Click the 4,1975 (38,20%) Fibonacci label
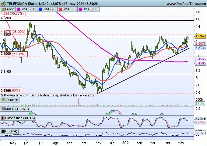 click(x=14, y=32)
